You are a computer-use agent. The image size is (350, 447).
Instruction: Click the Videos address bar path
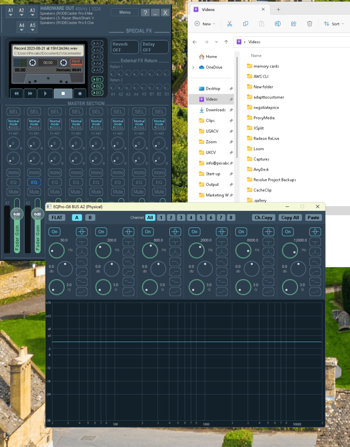[x=254, y=42]
